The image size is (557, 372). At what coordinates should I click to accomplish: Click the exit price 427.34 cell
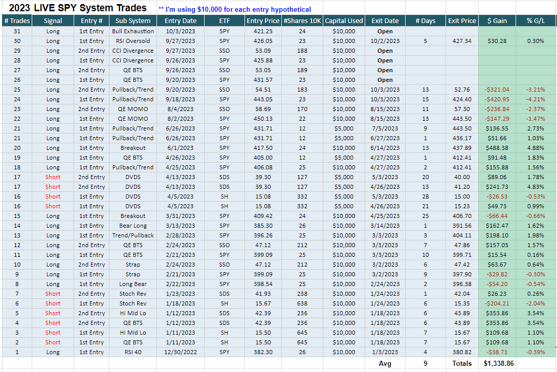tap(462, 41)
